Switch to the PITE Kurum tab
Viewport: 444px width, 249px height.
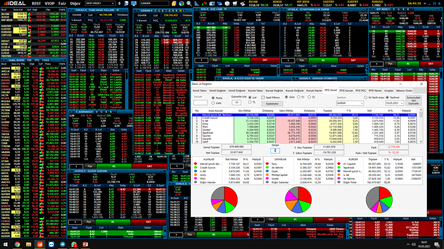[347, 90]
